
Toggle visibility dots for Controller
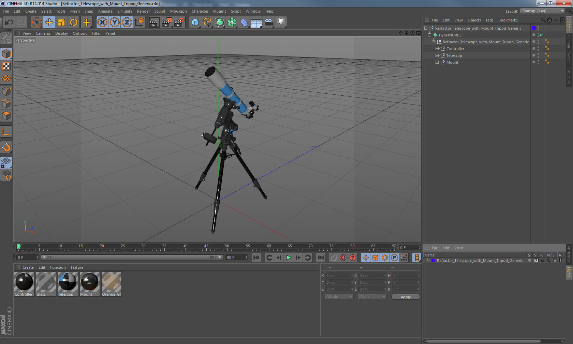538,49
